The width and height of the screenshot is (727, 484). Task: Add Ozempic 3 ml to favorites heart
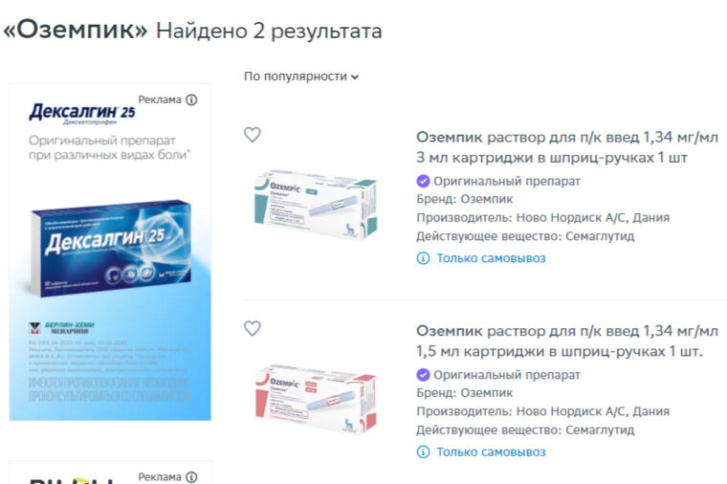point(253,135)
